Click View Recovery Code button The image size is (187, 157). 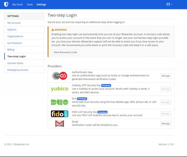pos(65,52)
